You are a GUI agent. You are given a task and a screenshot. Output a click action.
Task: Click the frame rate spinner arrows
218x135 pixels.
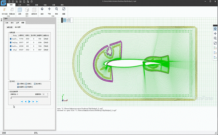pos(47,94)
